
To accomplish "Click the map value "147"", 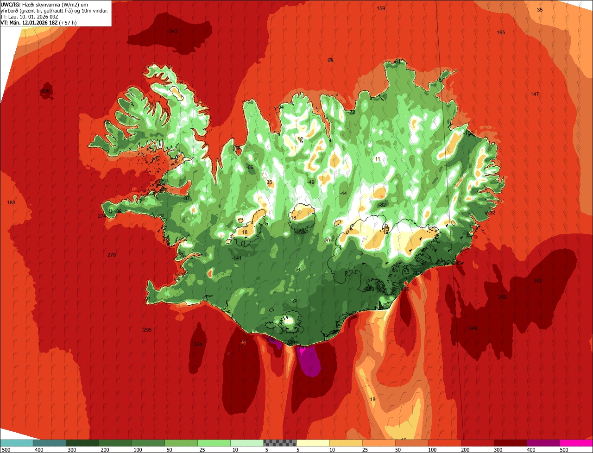I will [535, 94].
